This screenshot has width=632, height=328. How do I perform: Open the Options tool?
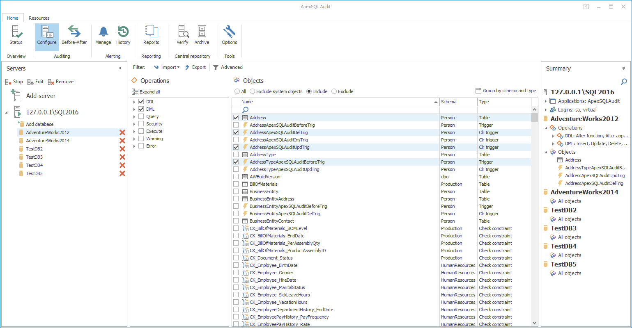click(229, 36)
